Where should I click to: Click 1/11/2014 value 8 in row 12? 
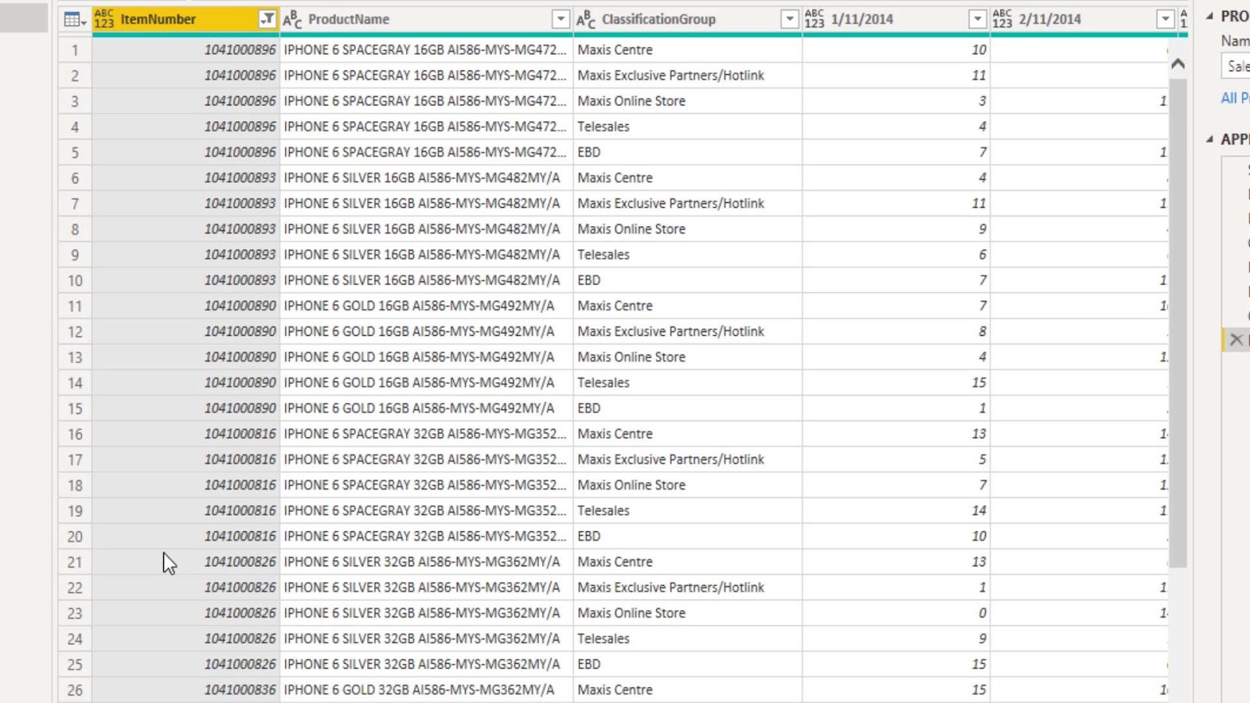[x=896, y=332]
